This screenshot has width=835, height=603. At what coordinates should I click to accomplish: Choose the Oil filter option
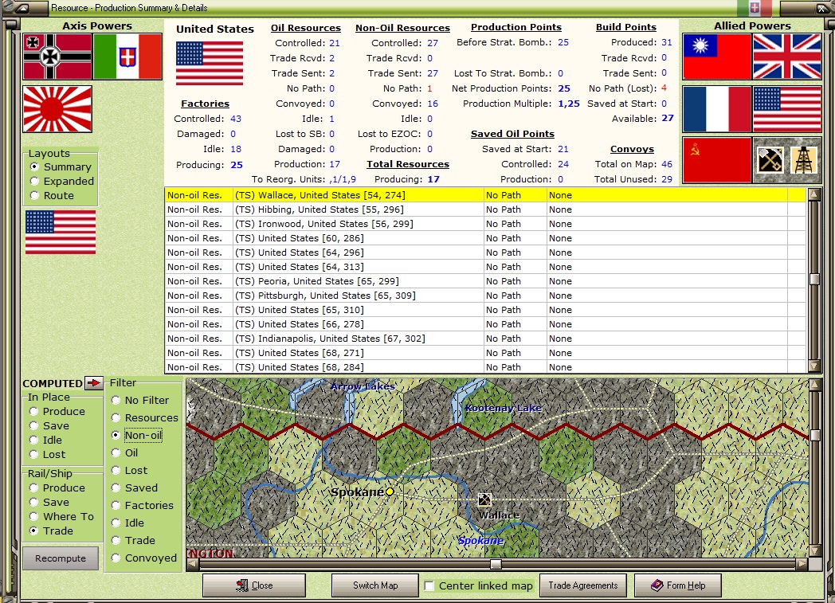coord(116,453)
